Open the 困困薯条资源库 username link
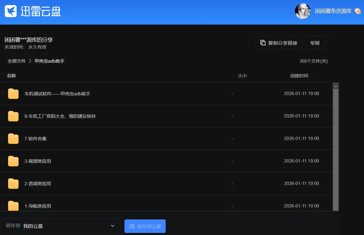The height and width of the screenshot is (235, 364). pos(333,11)
